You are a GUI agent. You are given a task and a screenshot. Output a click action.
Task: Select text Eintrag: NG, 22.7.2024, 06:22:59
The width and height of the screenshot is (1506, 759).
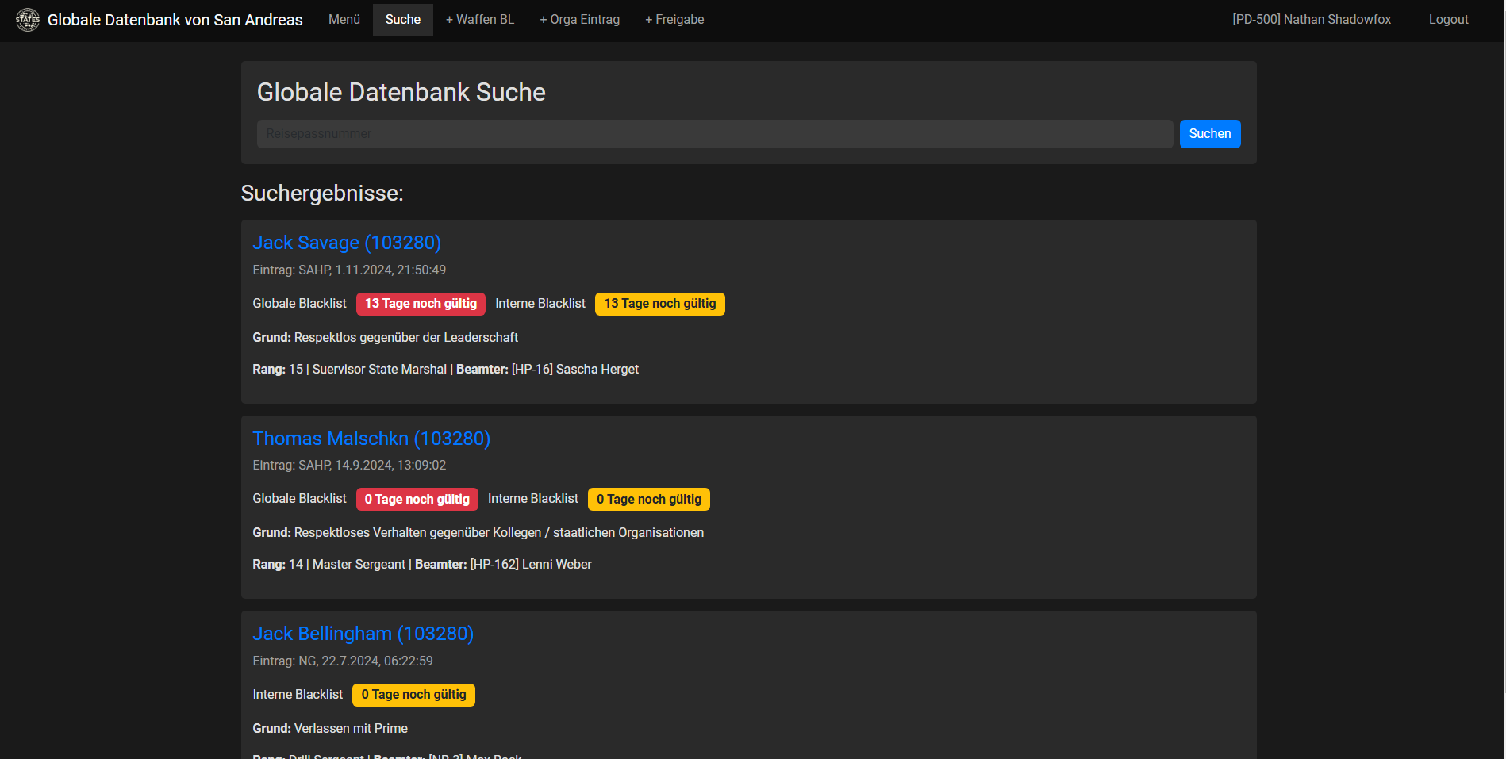pos(343,661)
